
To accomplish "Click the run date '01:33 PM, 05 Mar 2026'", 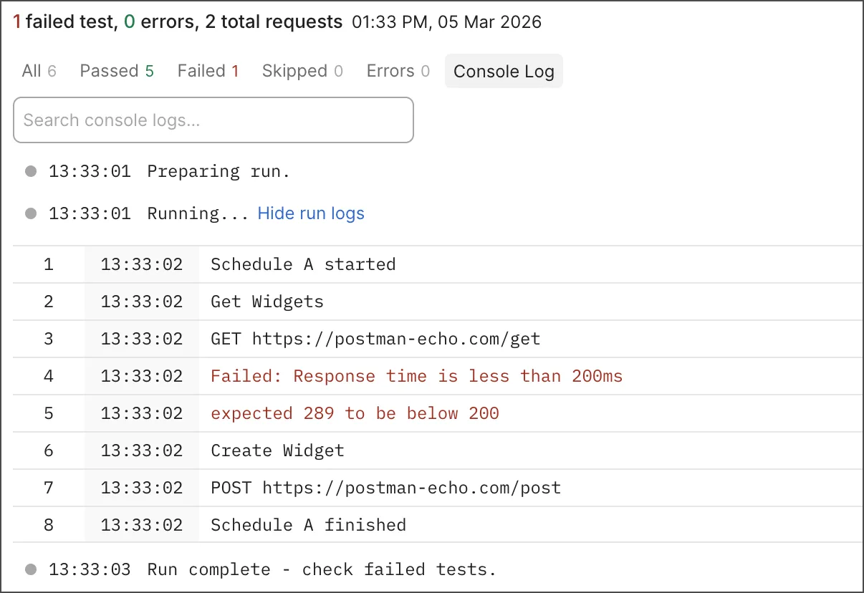I will (x=446, y=23).
